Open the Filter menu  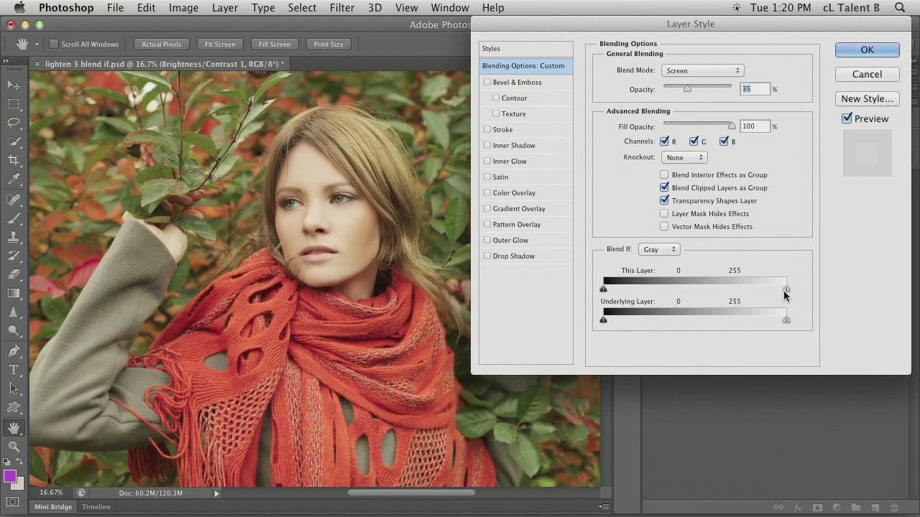point(342,8)
